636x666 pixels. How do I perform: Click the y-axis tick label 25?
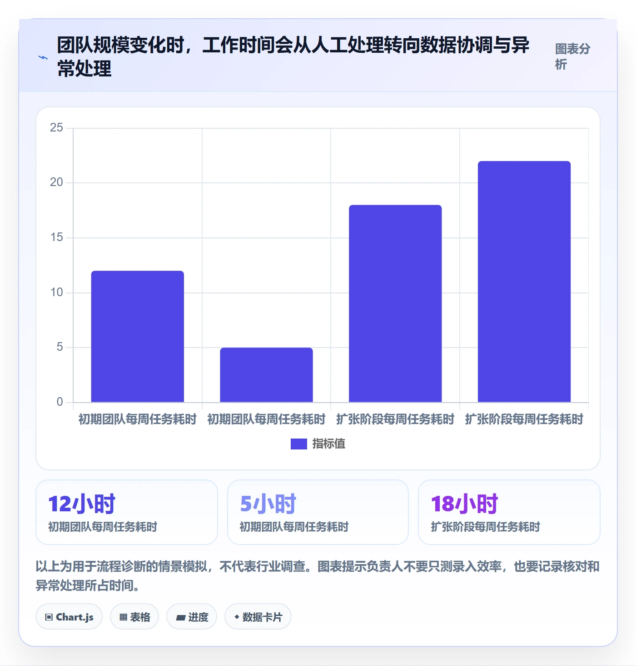point(57,128)
